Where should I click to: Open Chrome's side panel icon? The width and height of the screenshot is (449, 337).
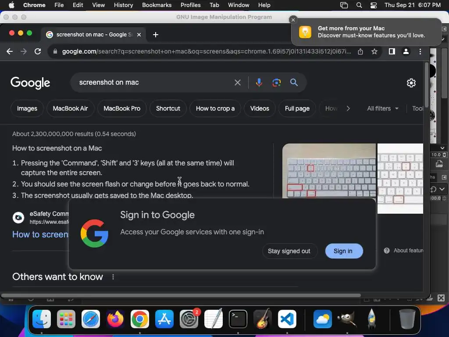pyautogui.click(x=392, y=51)
